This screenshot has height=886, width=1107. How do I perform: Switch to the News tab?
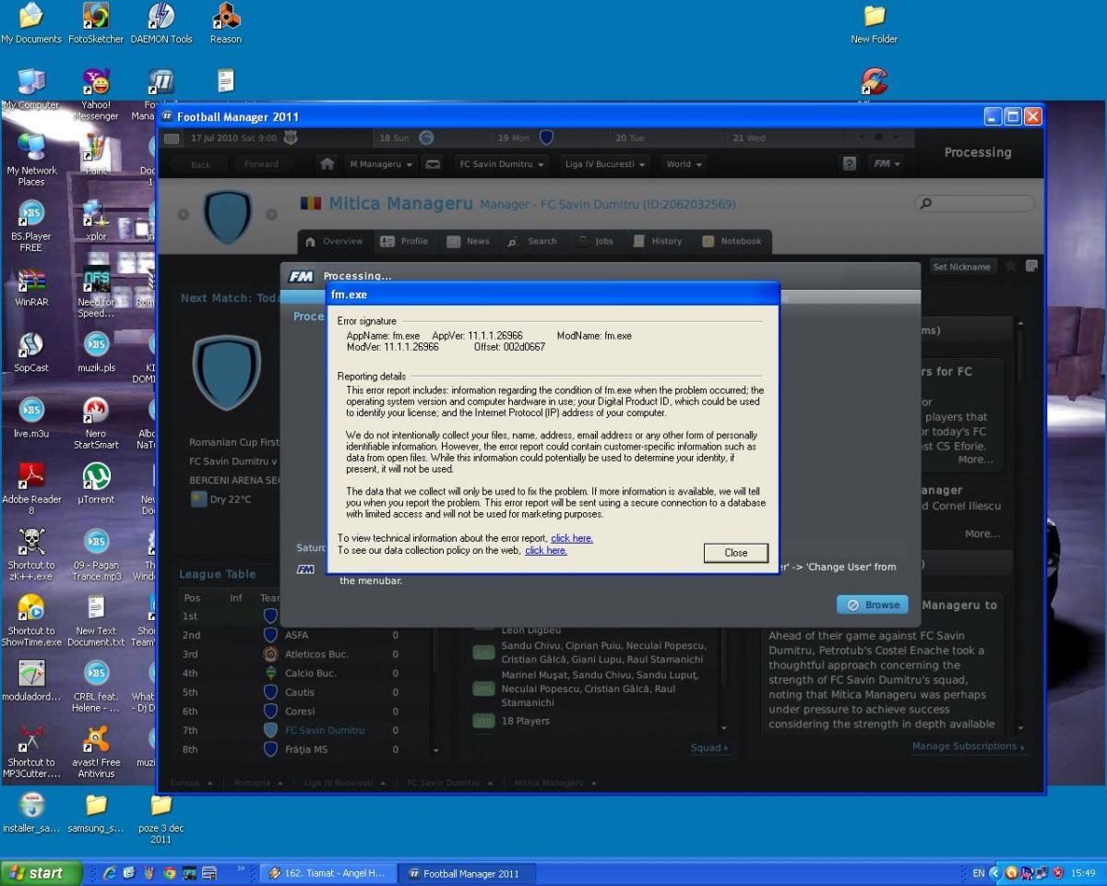469,241
